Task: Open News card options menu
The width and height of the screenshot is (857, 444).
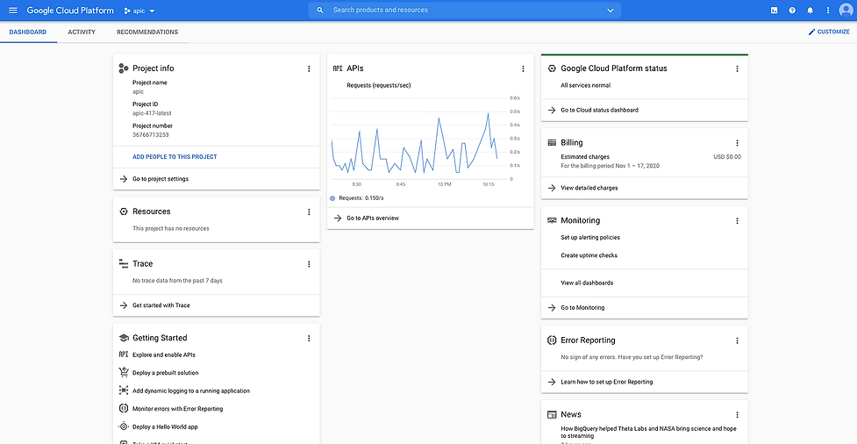Action: [x=737, y=415]
